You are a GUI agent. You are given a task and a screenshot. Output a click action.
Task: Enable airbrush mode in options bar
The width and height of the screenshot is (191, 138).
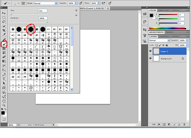coord(104,3)
